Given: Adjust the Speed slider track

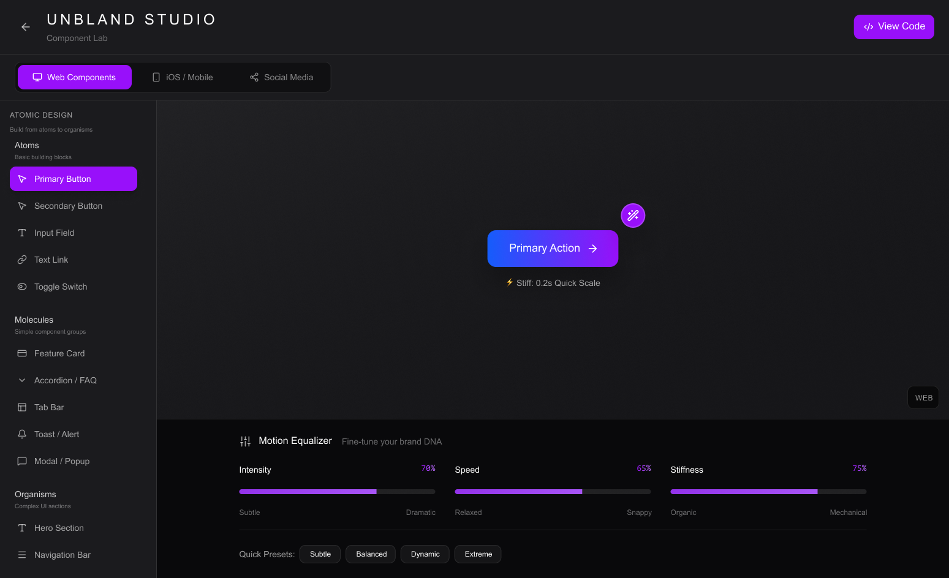Looking at the screenshot, I should tap(553, 492).
